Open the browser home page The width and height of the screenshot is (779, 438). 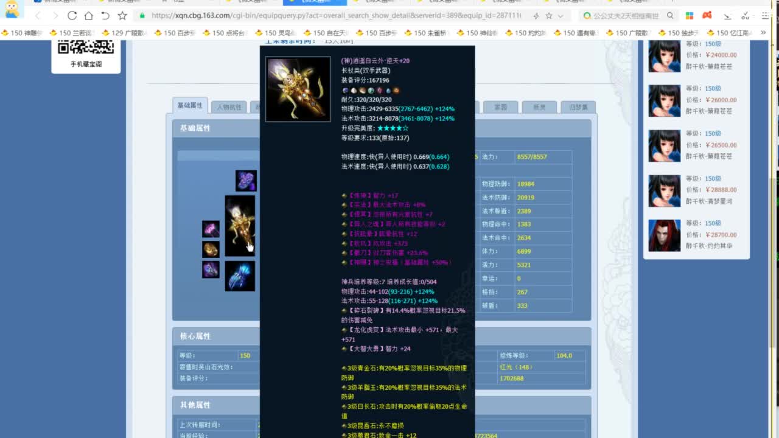click(x=88, y=16)
